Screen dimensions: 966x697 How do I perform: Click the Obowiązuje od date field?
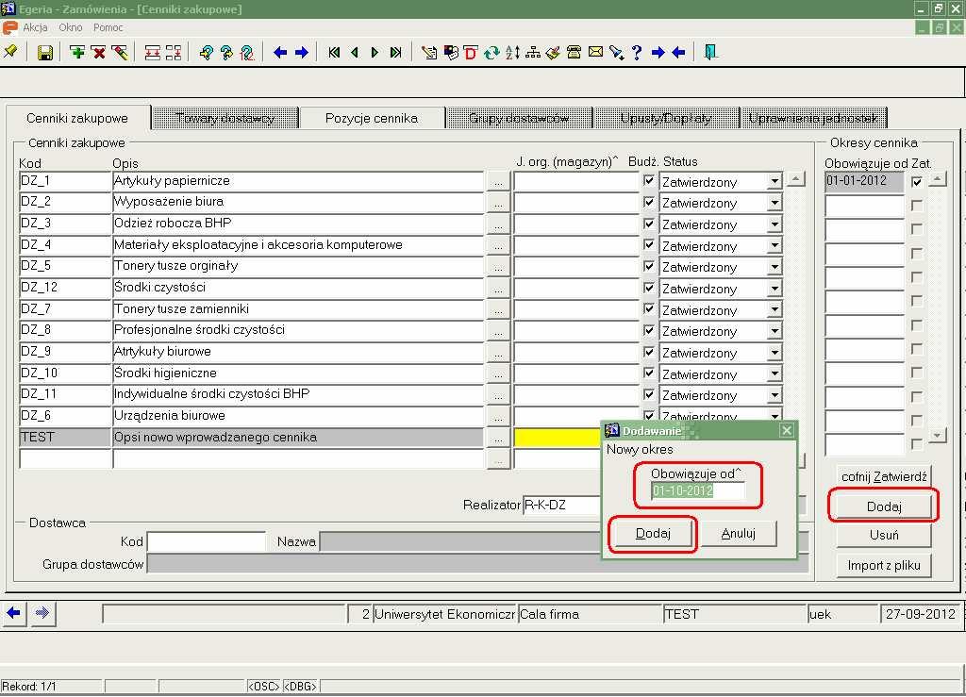coord(697,490)
